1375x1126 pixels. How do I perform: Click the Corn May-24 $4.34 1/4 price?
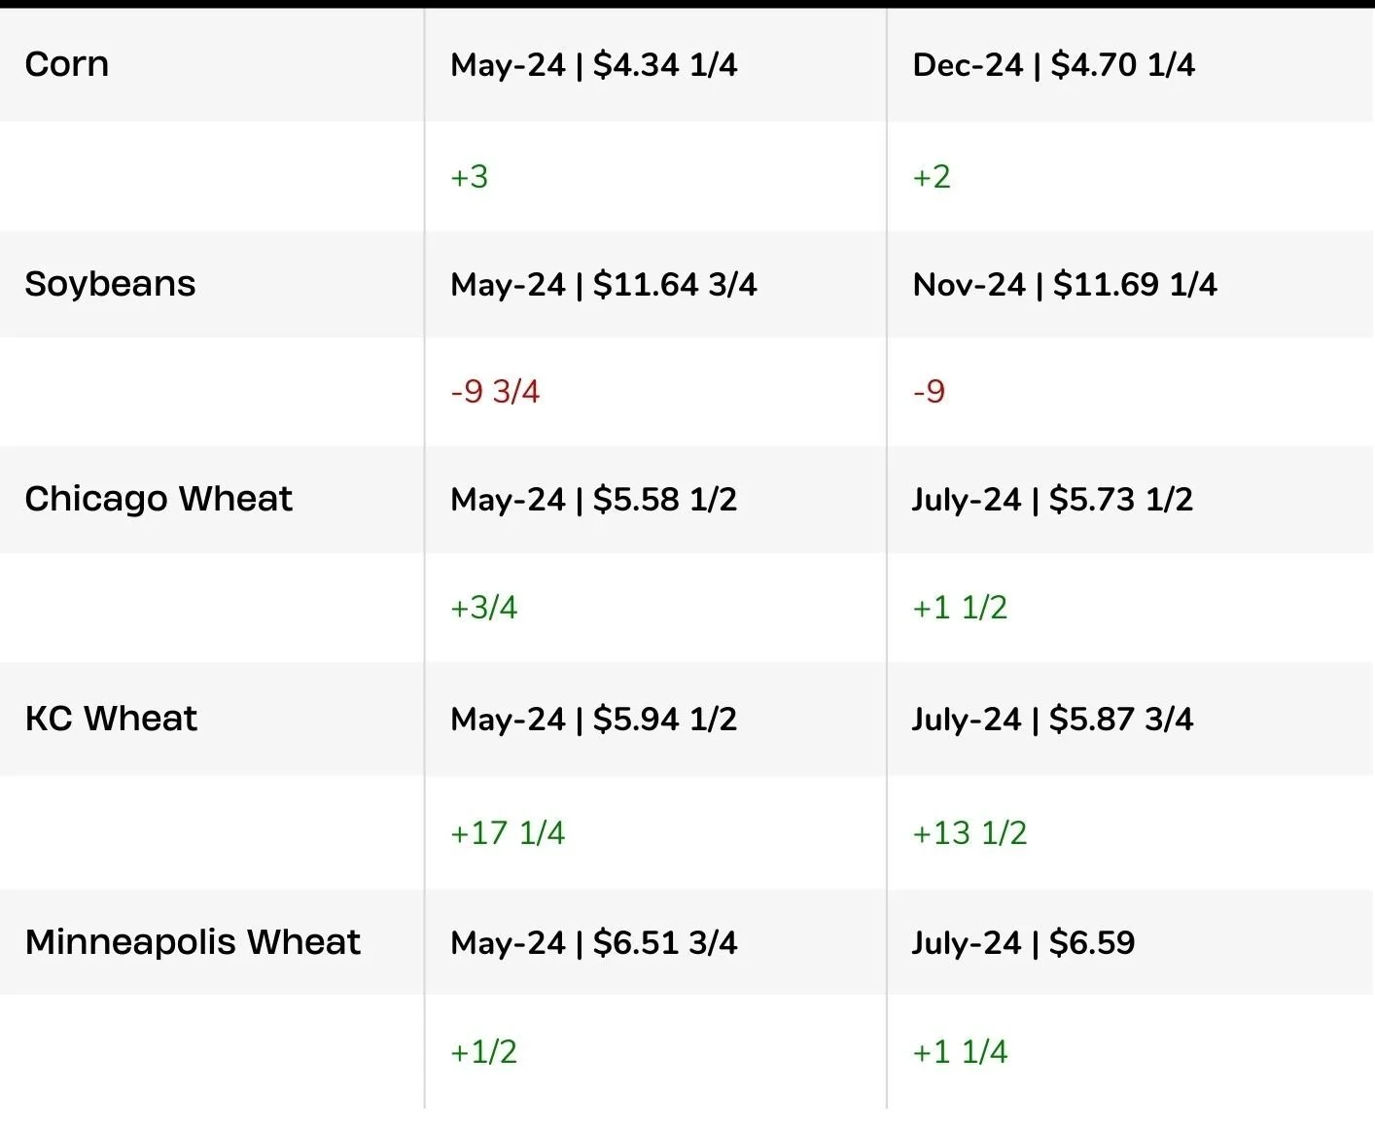coord(594,65)
